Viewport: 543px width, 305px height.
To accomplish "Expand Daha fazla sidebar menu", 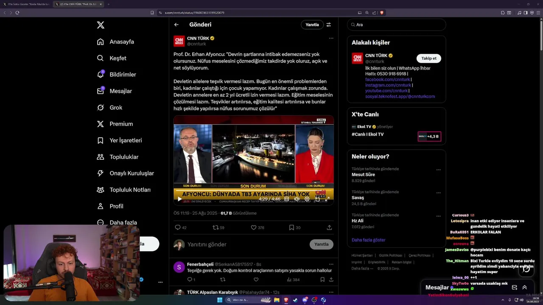I will [x=117, y=222].
